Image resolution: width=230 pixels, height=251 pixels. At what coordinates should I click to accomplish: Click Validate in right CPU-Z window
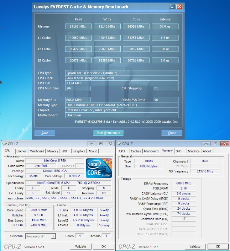195,247
